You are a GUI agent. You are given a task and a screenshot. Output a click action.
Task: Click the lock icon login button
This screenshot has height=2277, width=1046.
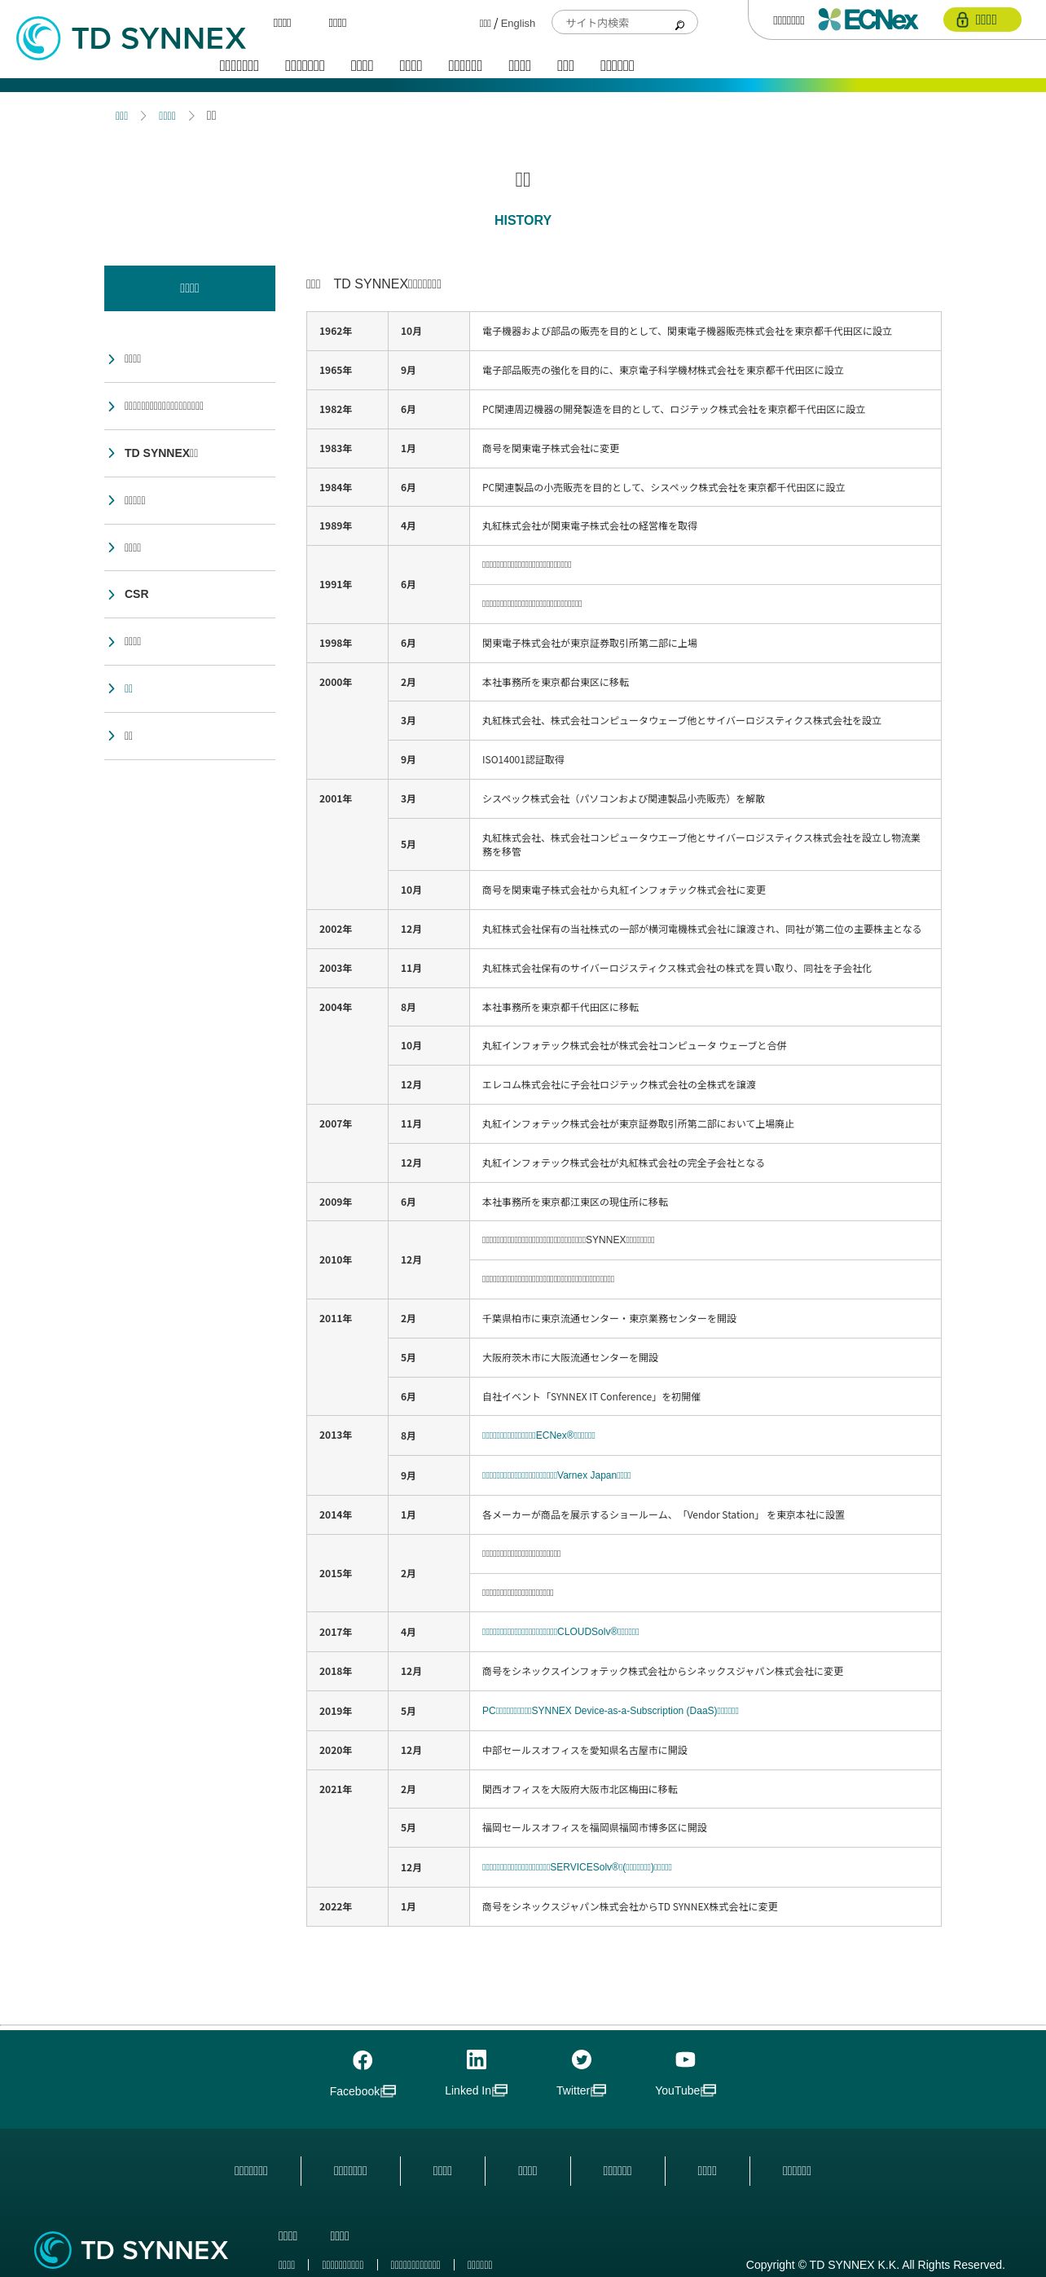982,20
